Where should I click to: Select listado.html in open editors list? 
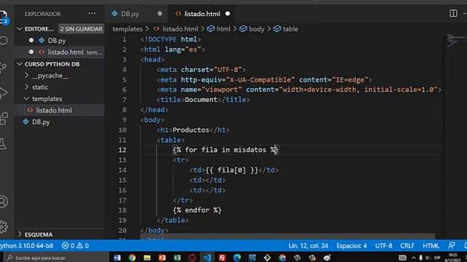66,52
